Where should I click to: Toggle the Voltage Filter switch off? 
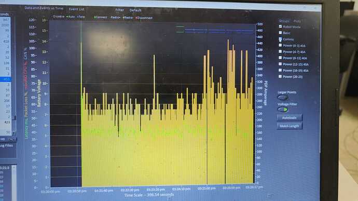click(283, 110)
